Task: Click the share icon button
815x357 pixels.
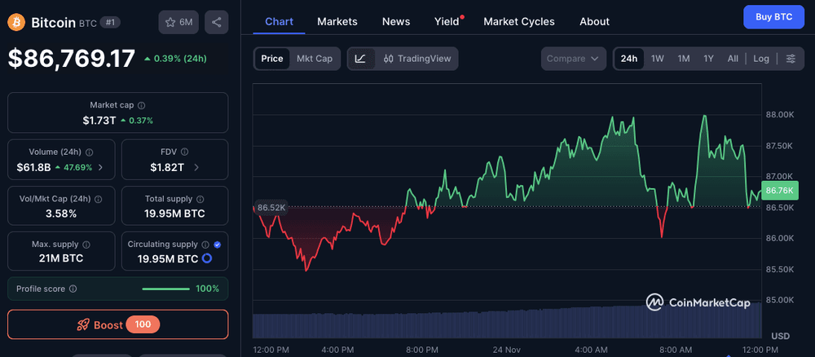Action: click(x=216, y=22)
